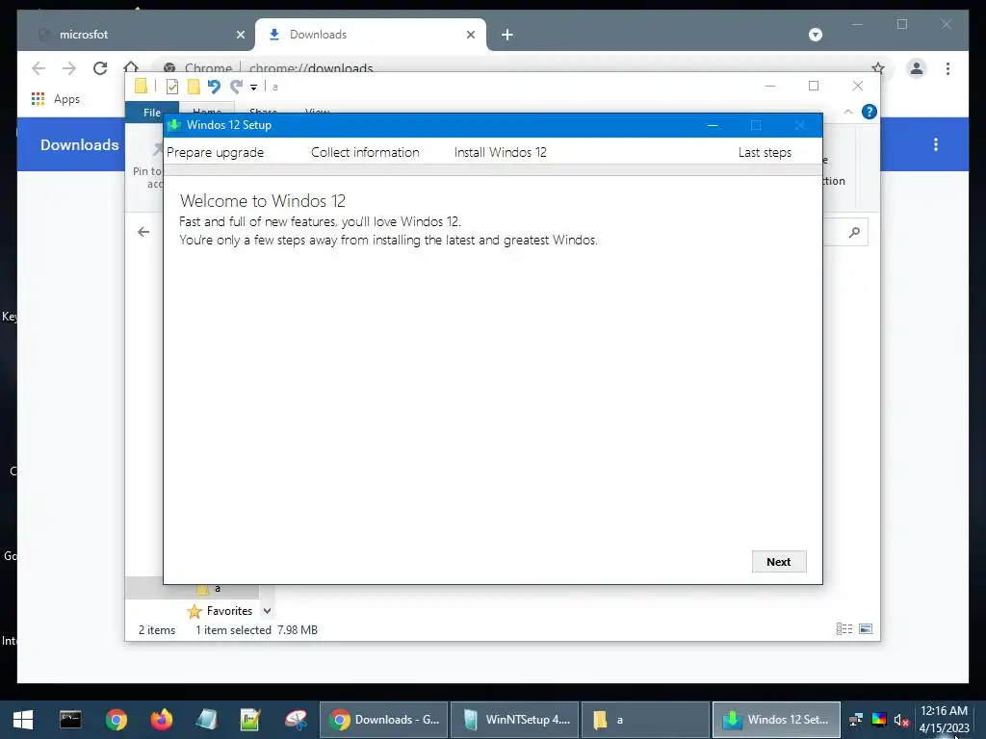Launch Command Prompt from the taskbar

[70, 720]
